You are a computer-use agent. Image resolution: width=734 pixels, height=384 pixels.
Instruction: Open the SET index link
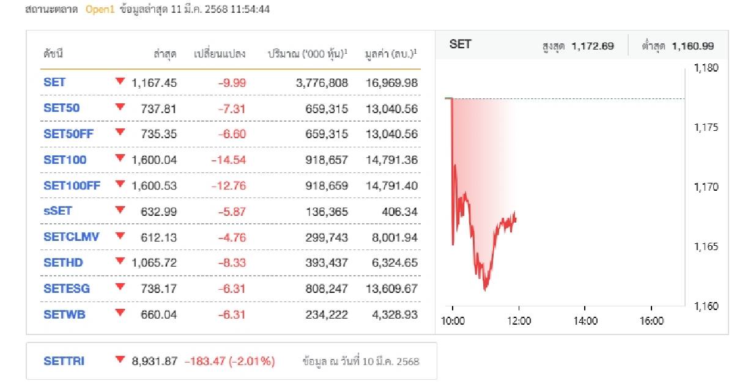pyautogui.click(x=54, y=82)
